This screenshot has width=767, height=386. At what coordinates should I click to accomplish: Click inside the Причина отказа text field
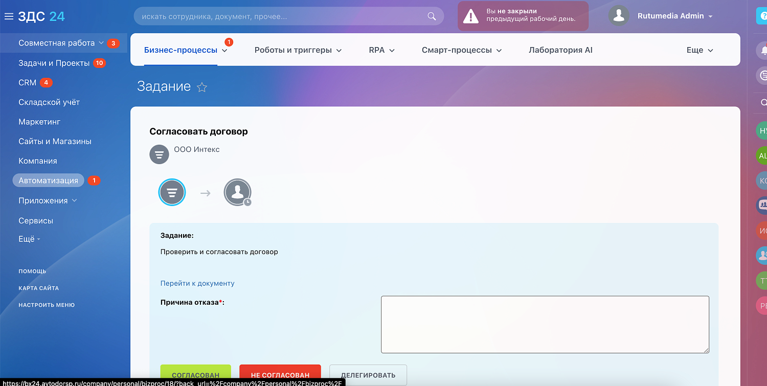[x=545, y=324]
